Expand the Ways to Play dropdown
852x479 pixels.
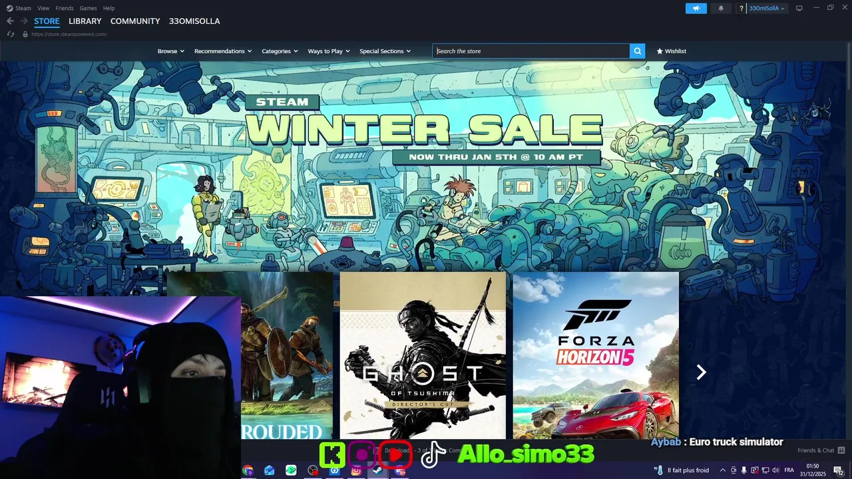[329, 51]
